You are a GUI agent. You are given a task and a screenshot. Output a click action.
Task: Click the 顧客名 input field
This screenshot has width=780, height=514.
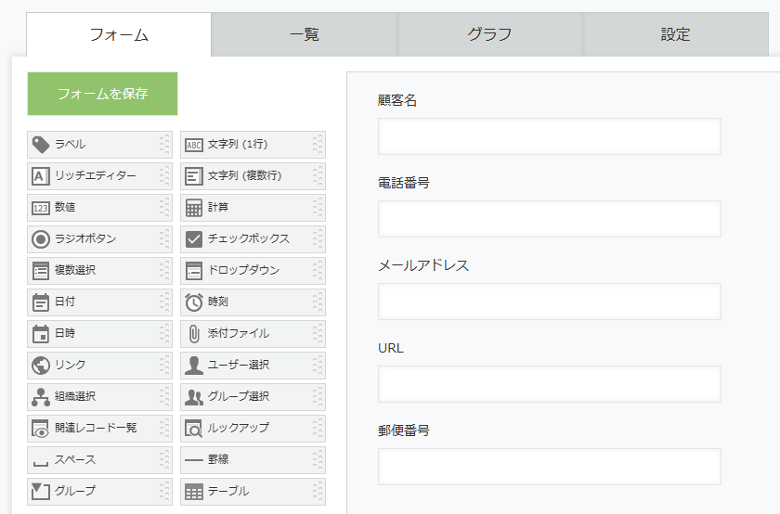point(549,136)
